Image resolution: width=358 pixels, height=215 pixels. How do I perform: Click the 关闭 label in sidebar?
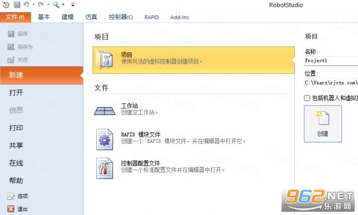pyautogui.click(x=23, y=60)
